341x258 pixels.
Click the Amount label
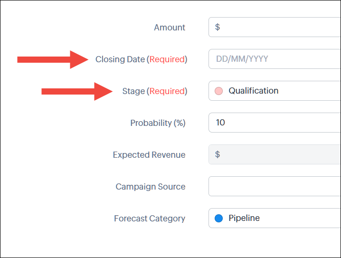[170, 28]
